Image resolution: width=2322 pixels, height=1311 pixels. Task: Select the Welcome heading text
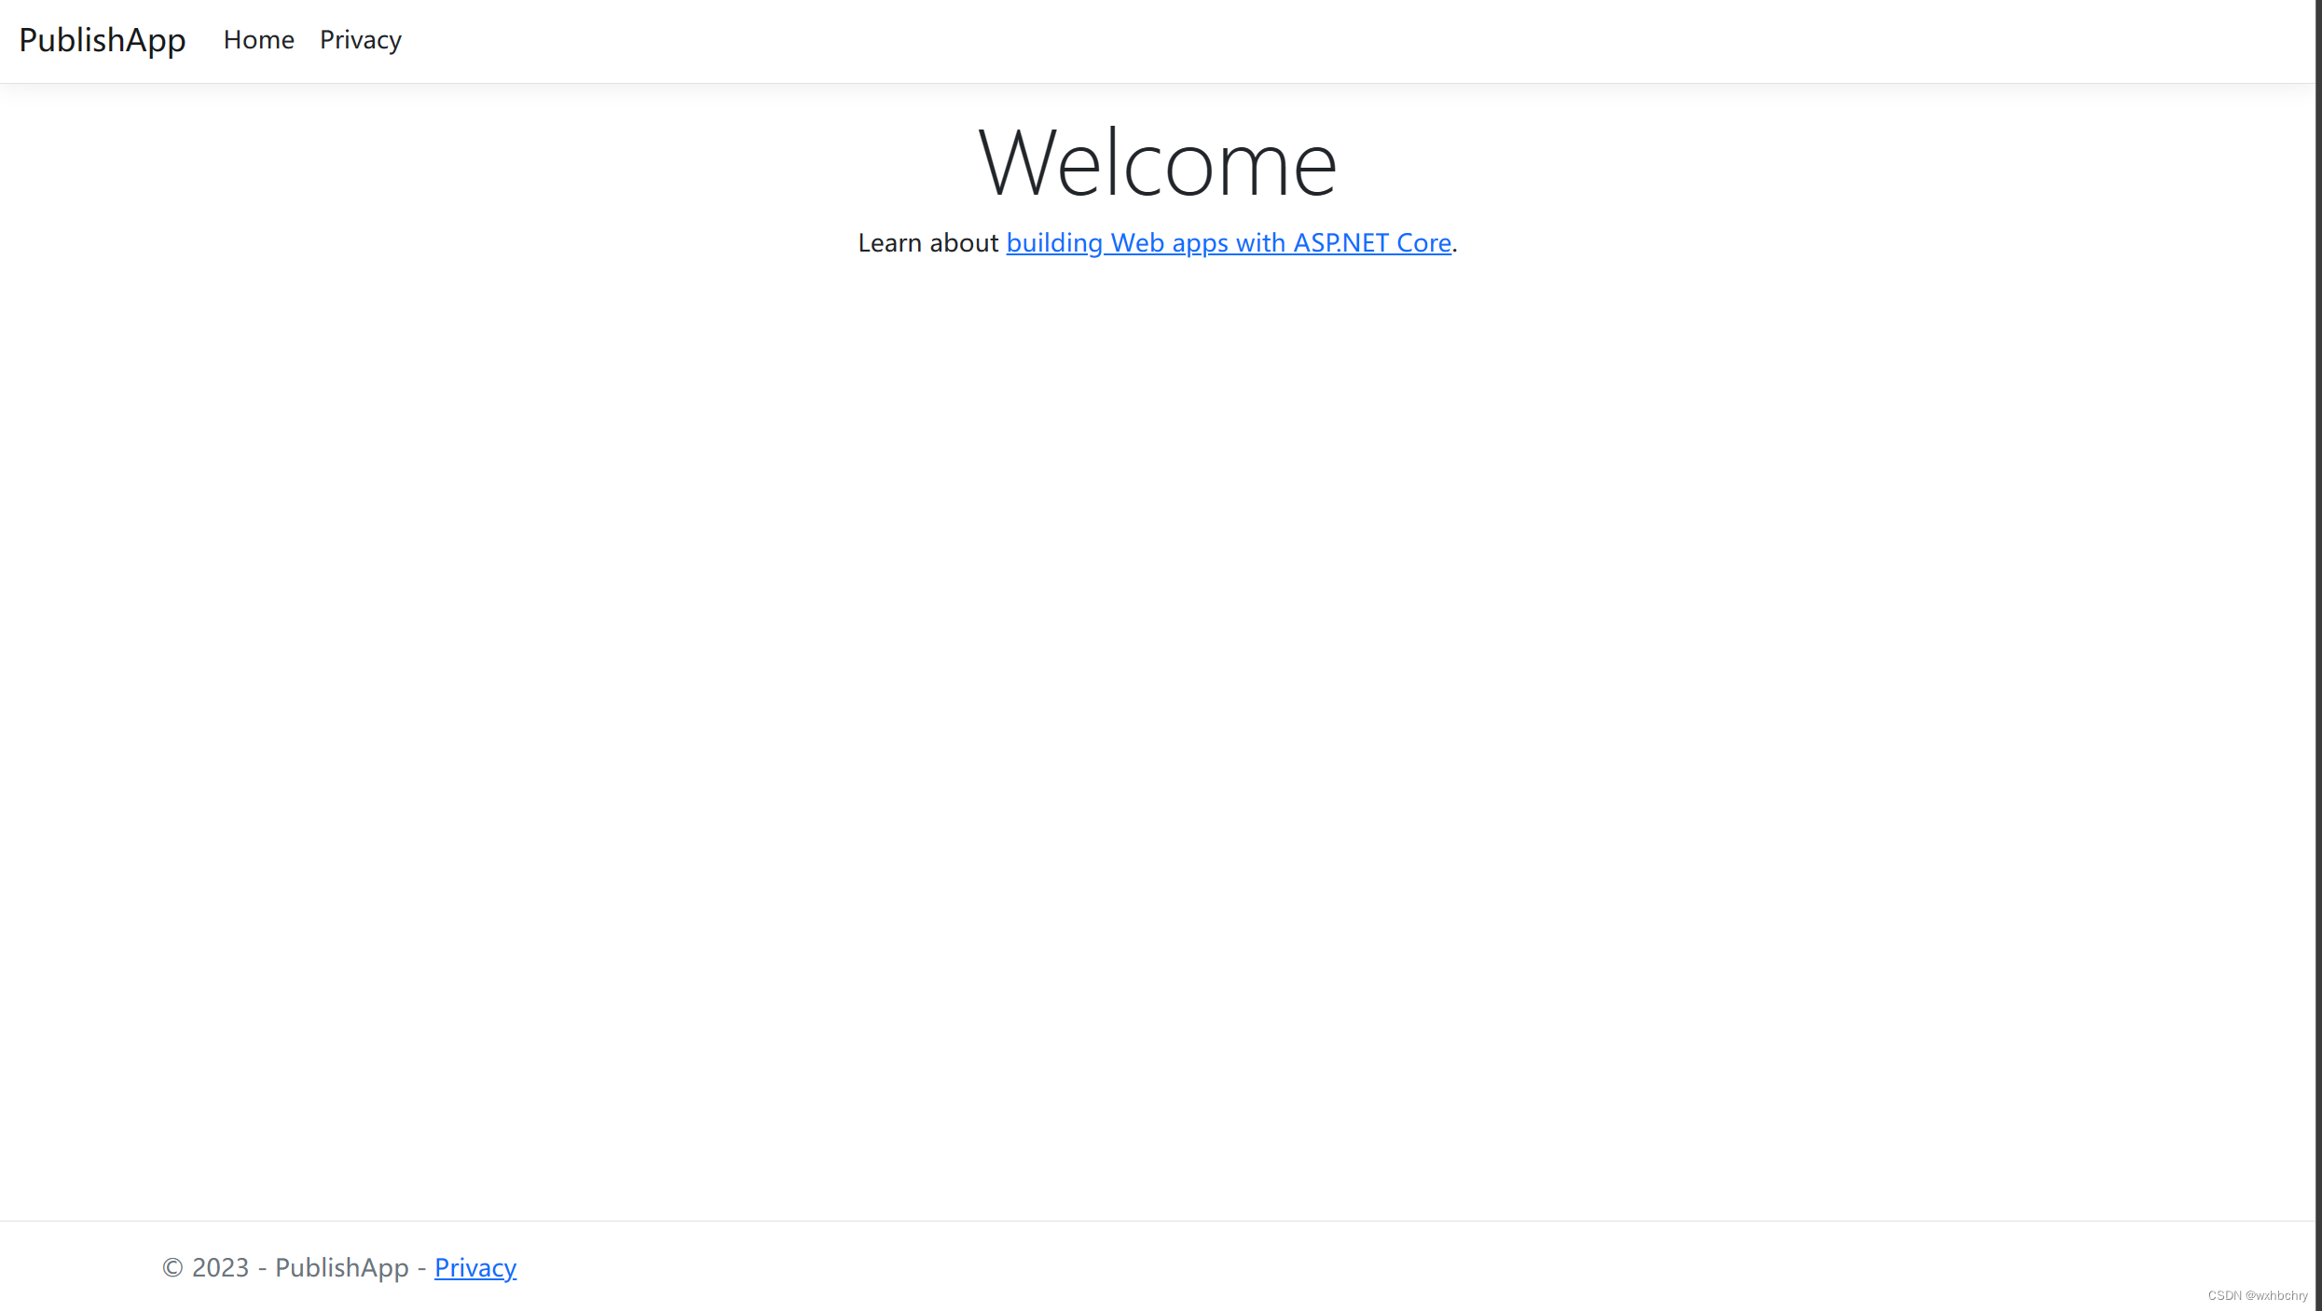pos(1158,163)
